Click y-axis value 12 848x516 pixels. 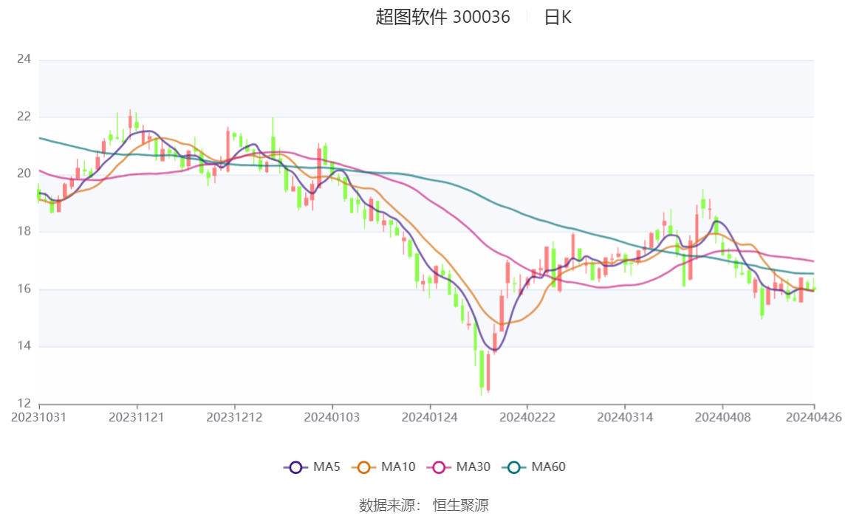click(x=24, y=403)
